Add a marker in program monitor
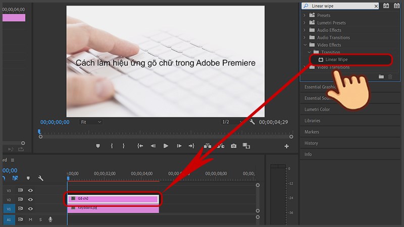This screenshot has width=404, height=227. 98,146
